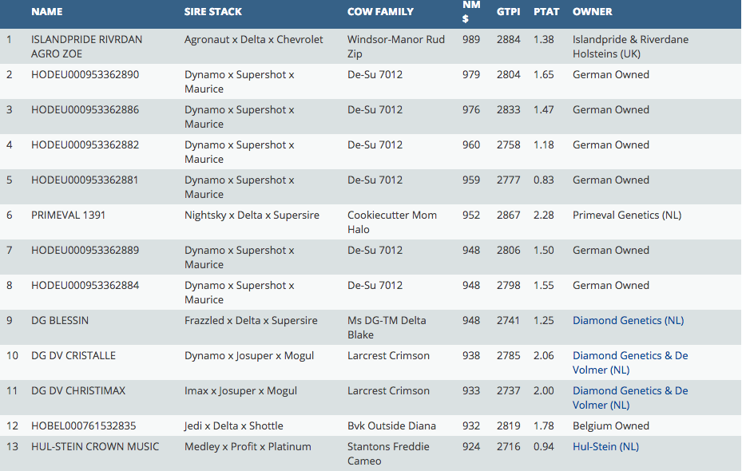Click the COW FAMILY column header
The height and width of the screenshot is (471, 742).
pyautogui.click(x=380, y=12)
